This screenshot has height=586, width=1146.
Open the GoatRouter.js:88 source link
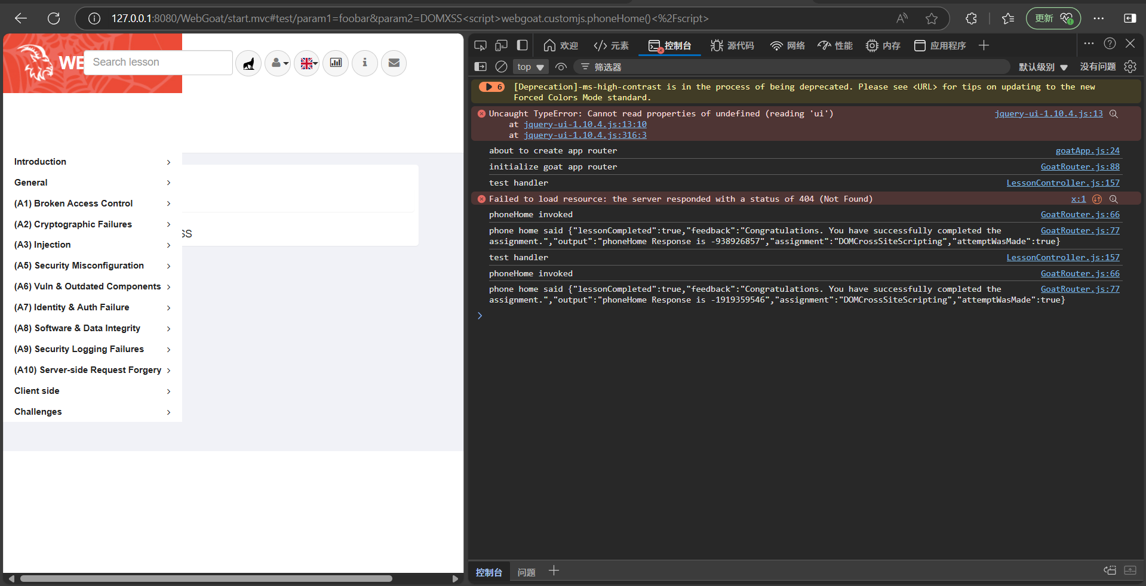[1080, 167]
